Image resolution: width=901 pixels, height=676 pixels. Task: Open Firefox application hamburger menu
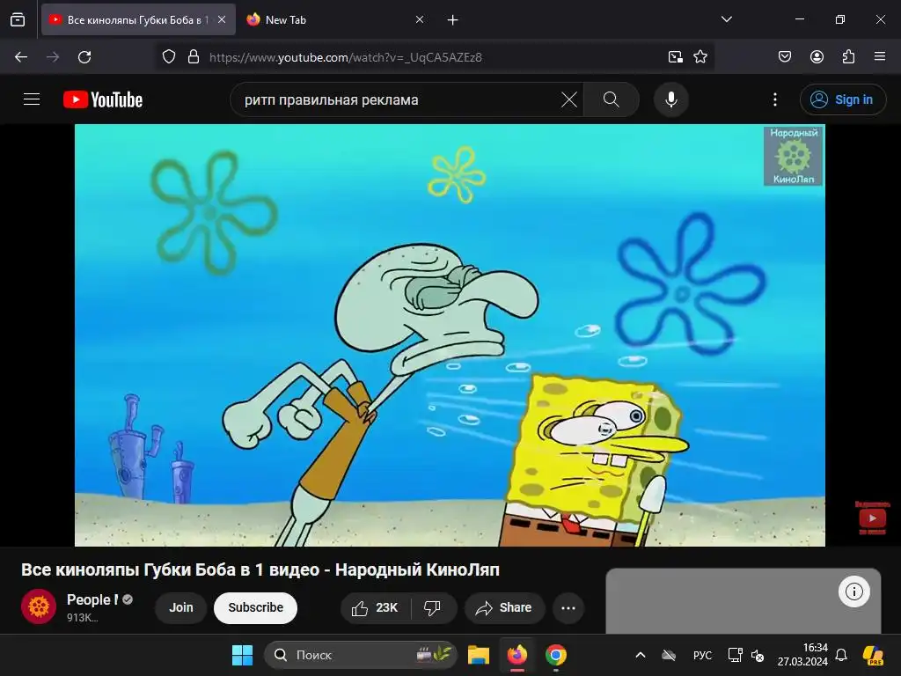click(880, 57)
